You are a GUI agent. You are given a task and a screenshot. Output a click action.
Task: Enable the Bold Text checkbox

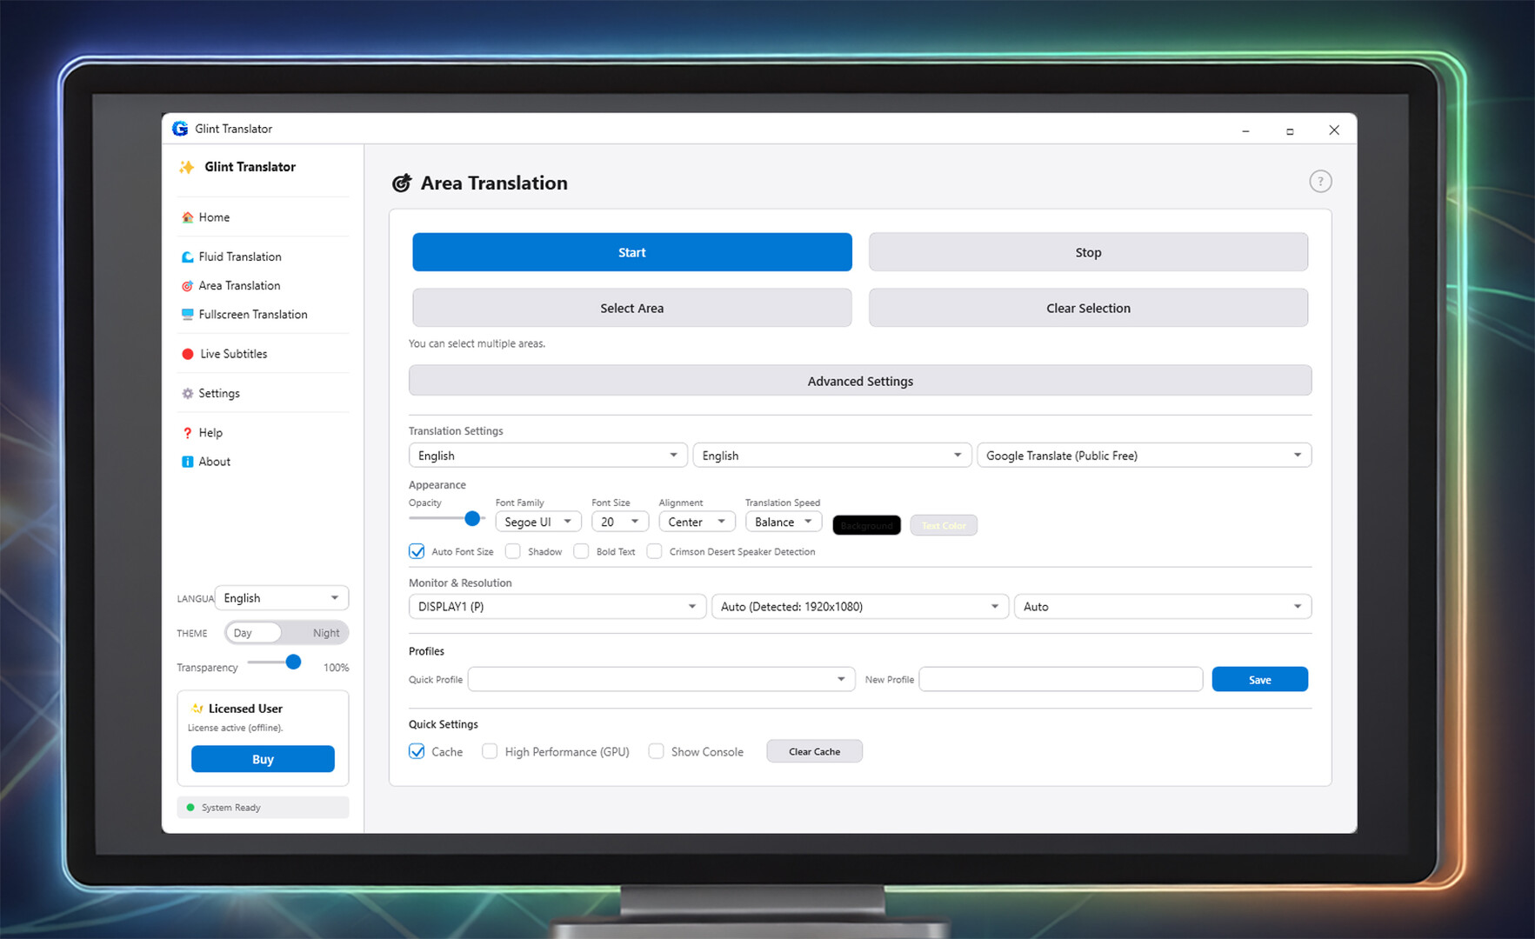tap(581, 551)
